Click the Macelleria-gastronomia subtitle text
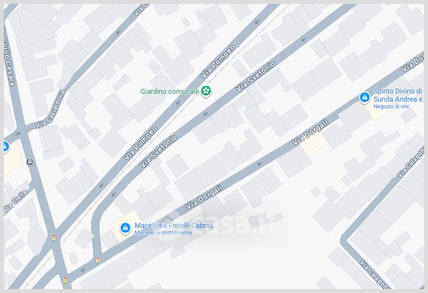Screen dimensions: 428x293 [x=163, y=232]
